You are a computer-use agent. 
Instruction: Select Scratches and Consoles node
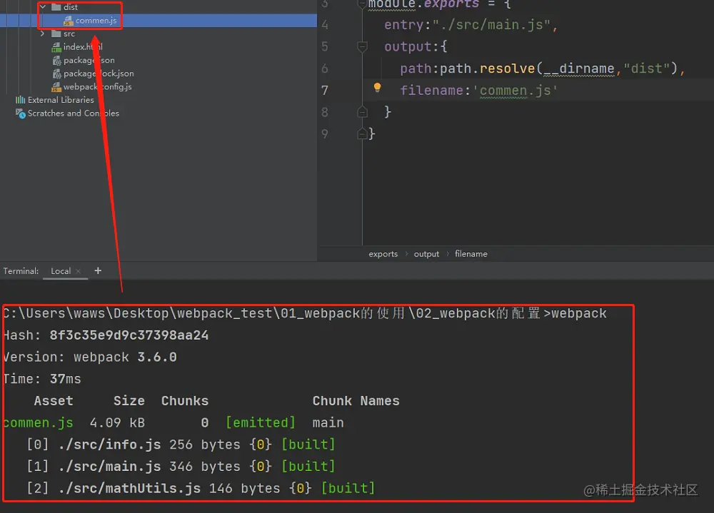(x=74, y=113)
